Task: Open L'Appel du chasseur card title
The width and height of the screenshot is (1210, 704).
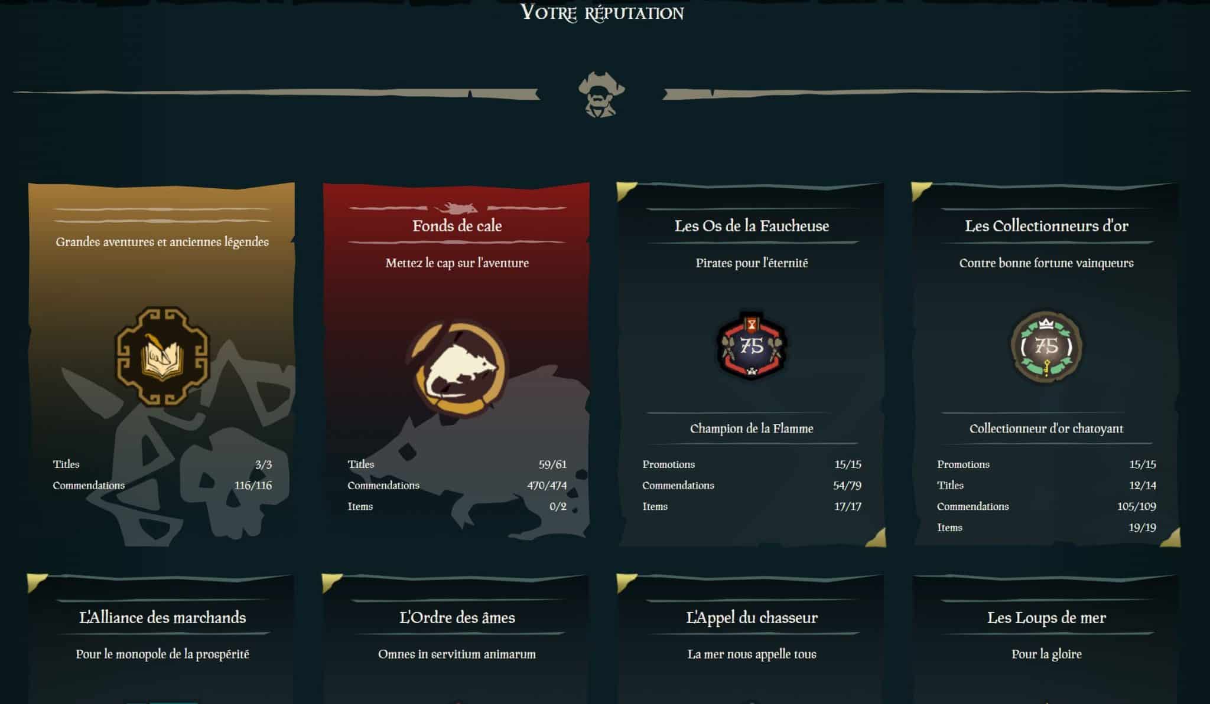Action: 752,618
